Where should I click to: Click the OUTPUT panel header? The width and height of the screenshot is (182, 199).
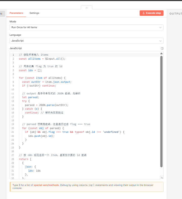click(175, 14)
